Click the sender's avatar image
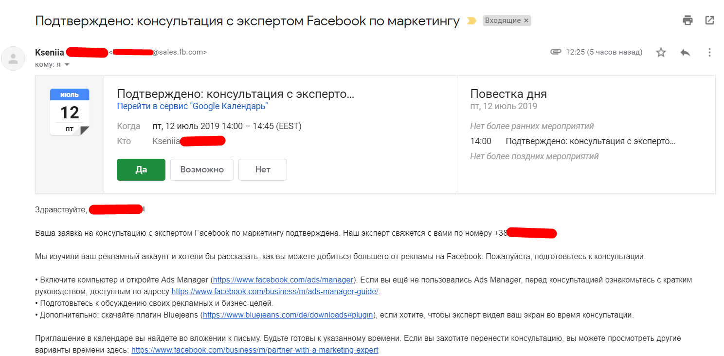 tap(13, 58)
